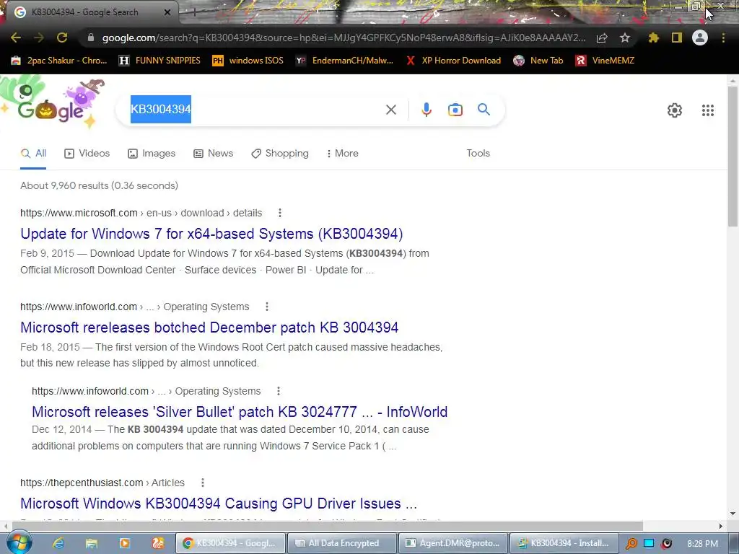Open options for the thepcenthusiast.com result

(203, 483)
